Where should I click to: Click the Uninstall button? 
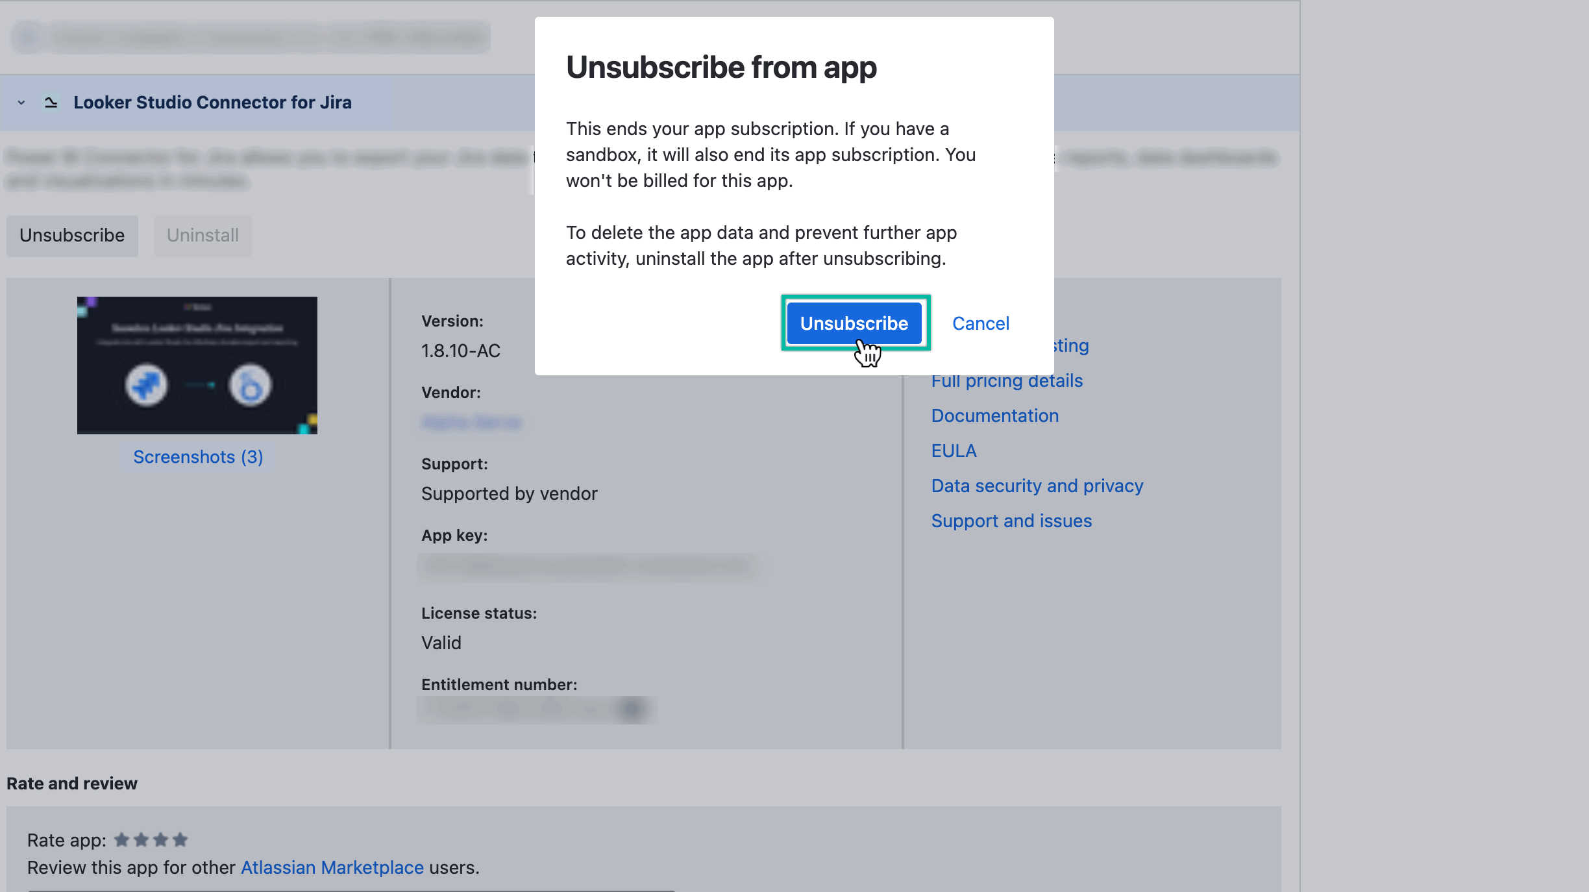202,236
